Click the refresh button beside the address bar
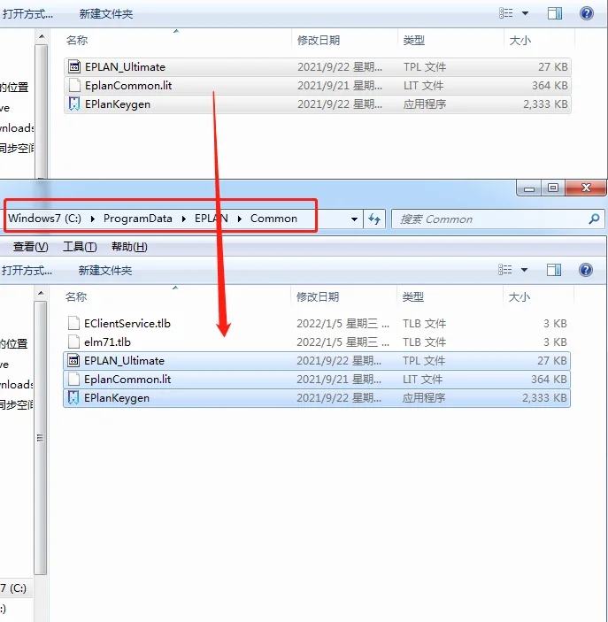Screen dimensions: 608x622 pos(374,219)
